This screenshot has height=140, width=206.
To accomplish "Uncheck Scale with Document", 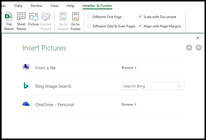I will pyautogui.click(x=140, y=17).
